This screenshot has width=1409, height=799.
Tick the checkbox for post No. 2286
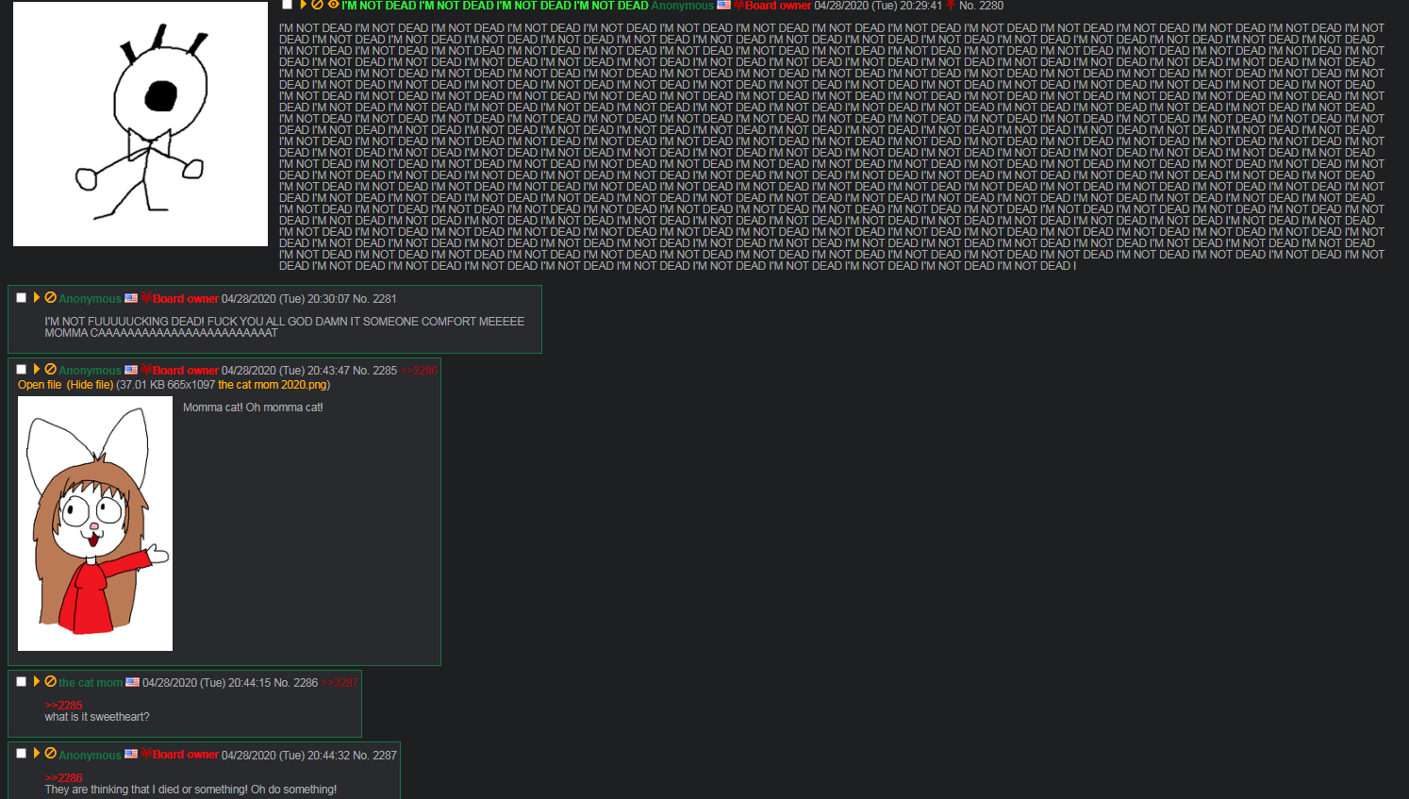pyautogui.click(x=21, y=682)
